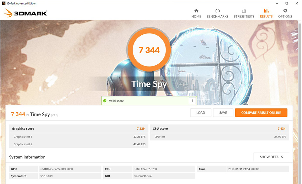Click the green Valid score checkmark icon
The width and height of the screenshot is (302, 184).
tap(105, 101)
